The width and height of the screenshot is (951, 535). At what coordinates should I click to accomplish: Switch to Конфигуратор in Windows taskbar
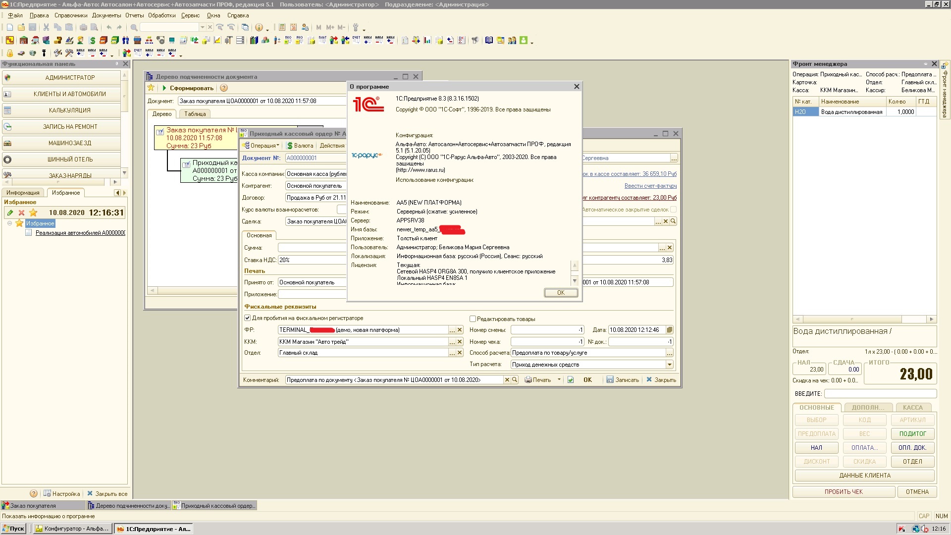72,529
